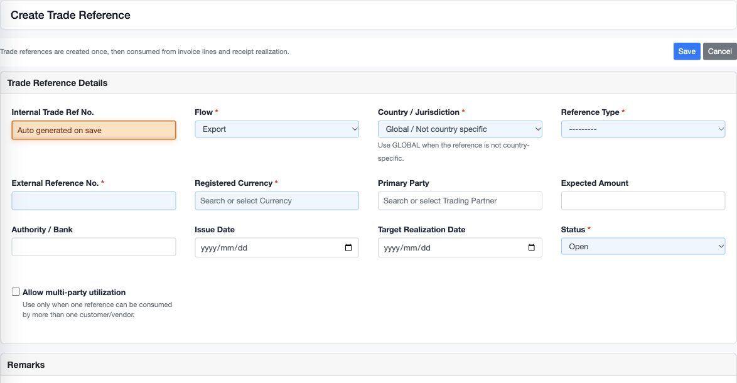
Task: Enable Allow multi-party utilization checkbox
Action: [16, 292]
